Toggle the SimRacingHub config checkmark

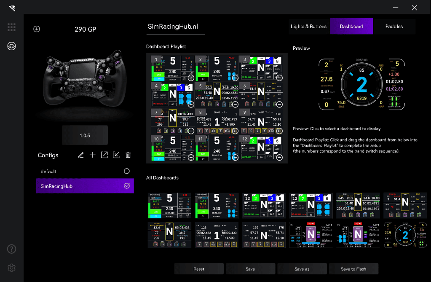(x=126, y=186)
